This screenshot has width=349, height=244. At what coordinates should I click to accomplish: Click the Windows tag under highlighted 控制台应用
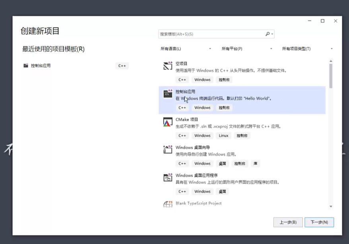coord(202,108)
